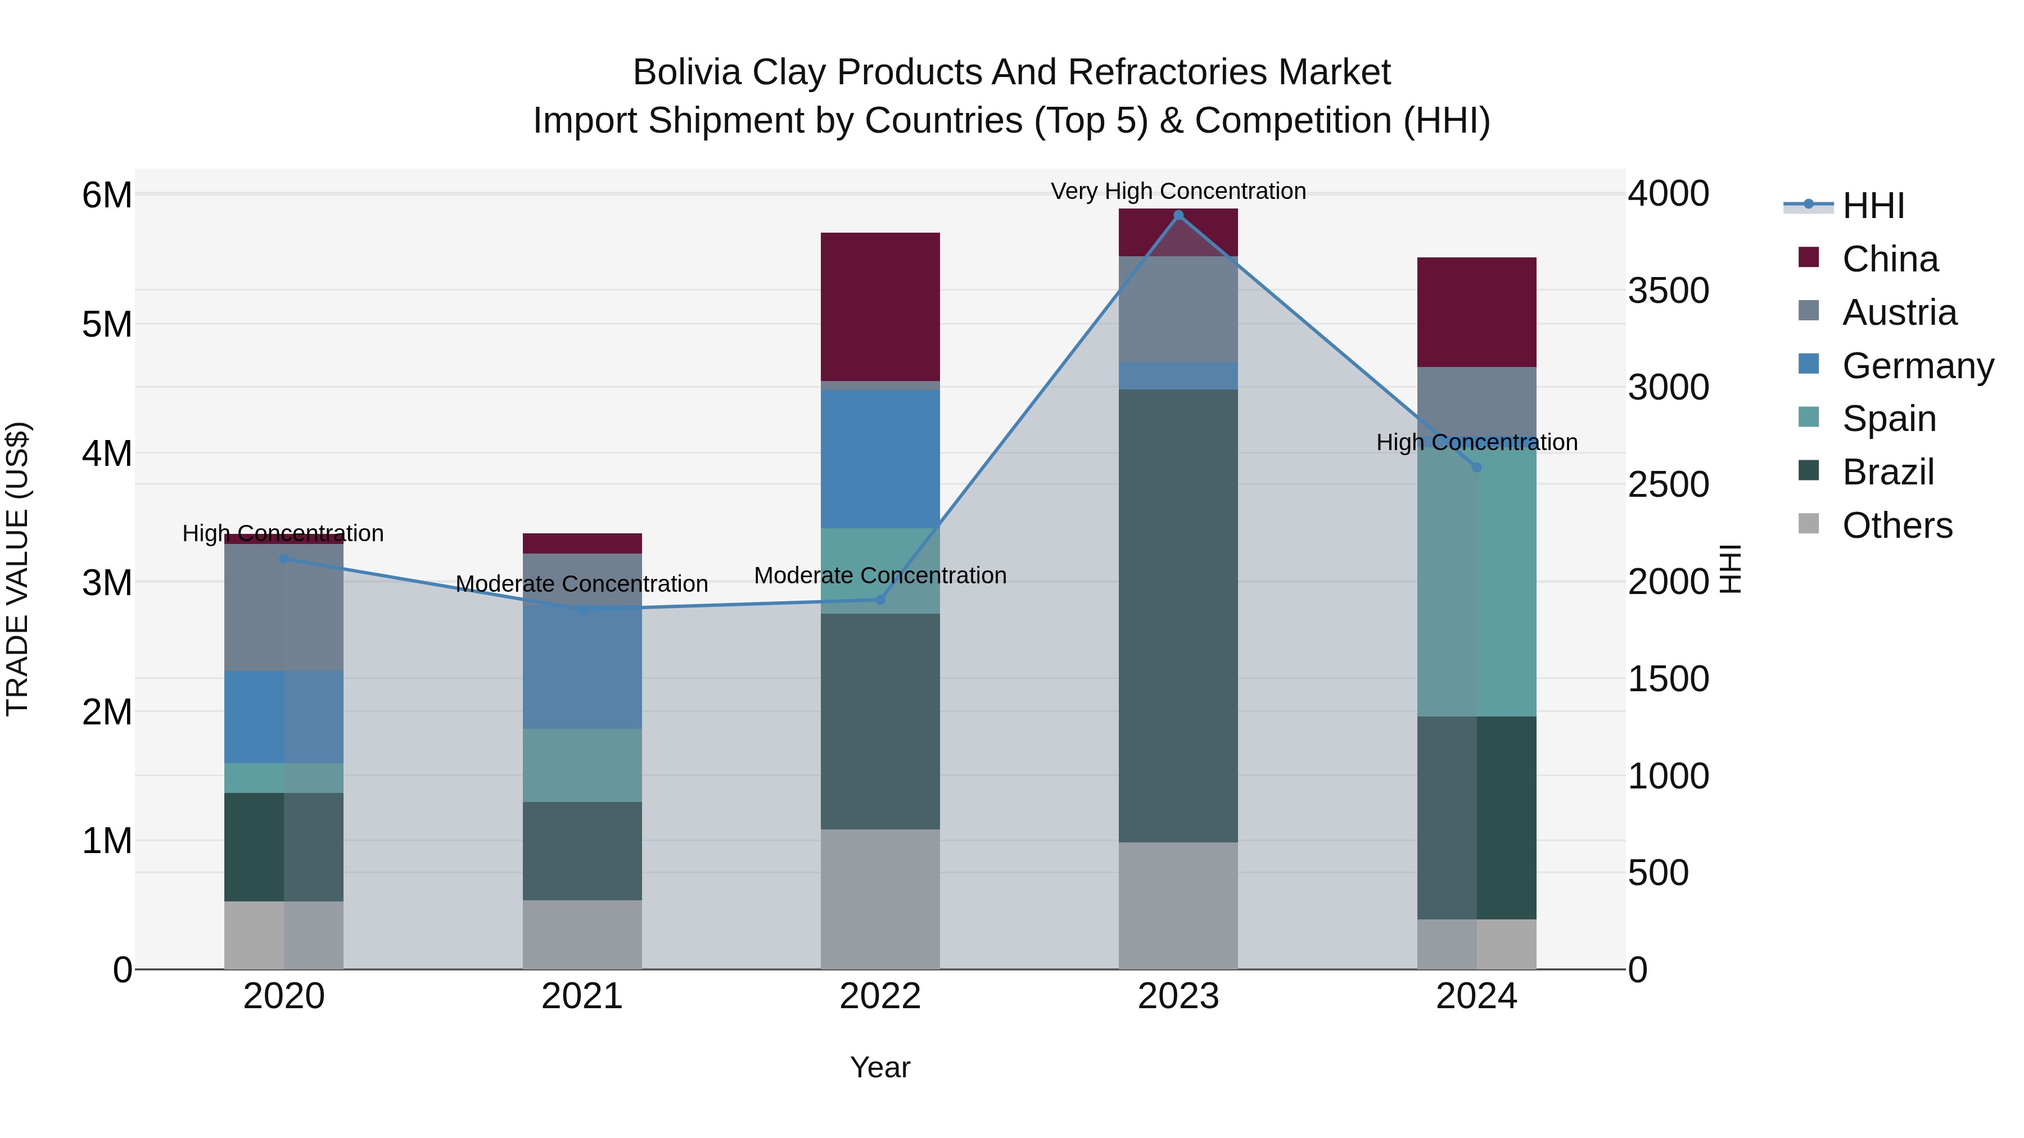Image resolution: width=2024 pixels, height=1138 pixels.
Task: Click the 6M y-axis tick label
Action: click(x=107, y=195)
